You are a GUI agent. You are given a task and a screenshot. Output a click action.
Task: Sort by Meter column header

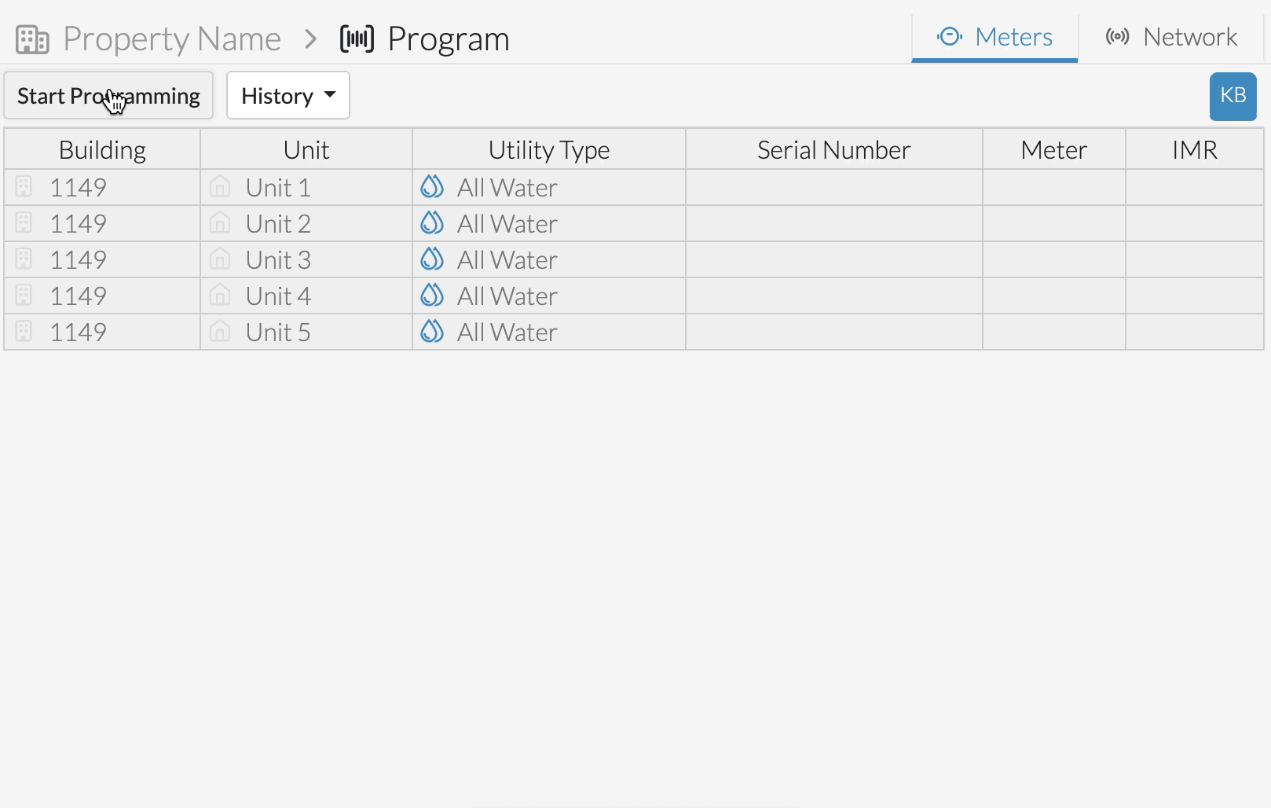(x=1054, y=149)
